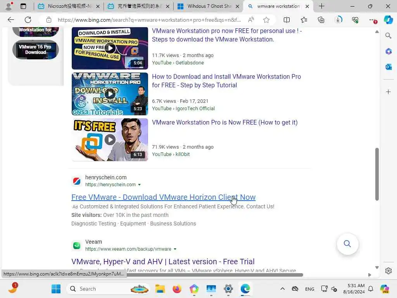This screenshot has height=298, width=397.
Task: Close the Windous 7 Ghost tab
Action: tap(237, 6)
